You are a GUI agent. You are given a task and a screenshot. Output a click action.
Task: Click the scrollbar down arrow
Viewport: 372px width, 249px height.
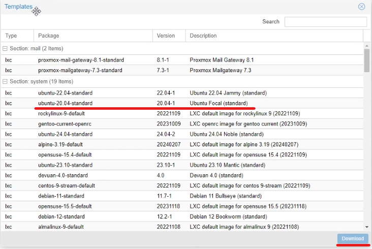[367, 227]
